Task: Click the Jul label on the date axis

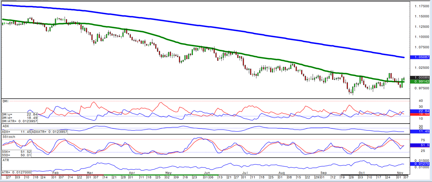Action: (245, 173)
